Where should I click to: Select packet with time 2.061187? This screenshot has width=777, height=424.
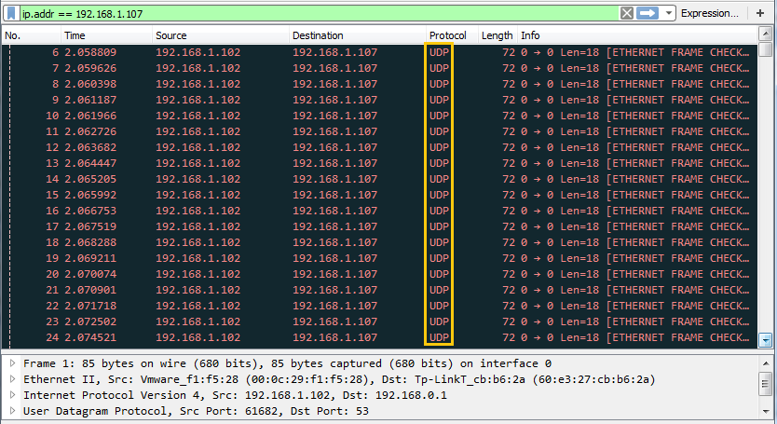[x=380, y=100]
